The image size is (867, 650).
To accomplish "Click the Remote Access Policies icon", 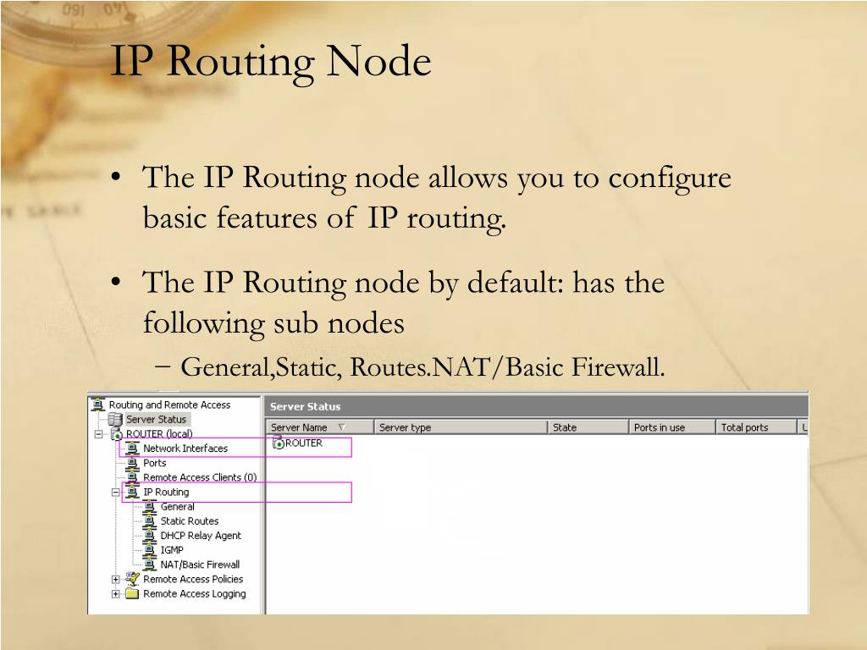I will [x=132, y=579].
